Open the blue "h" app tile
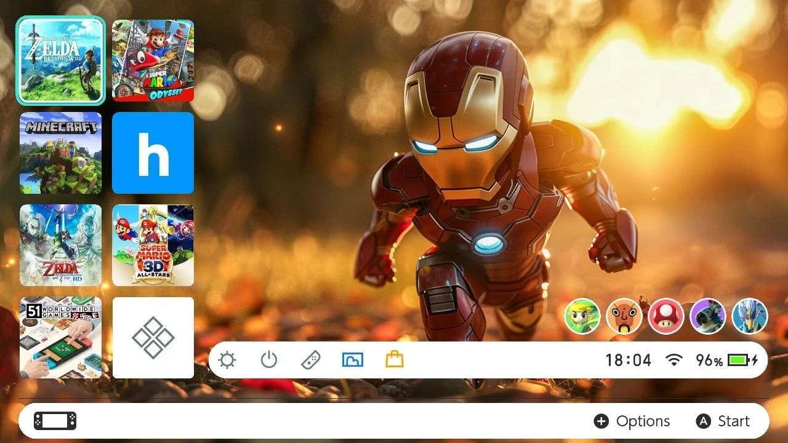 [x=153, y=153]
